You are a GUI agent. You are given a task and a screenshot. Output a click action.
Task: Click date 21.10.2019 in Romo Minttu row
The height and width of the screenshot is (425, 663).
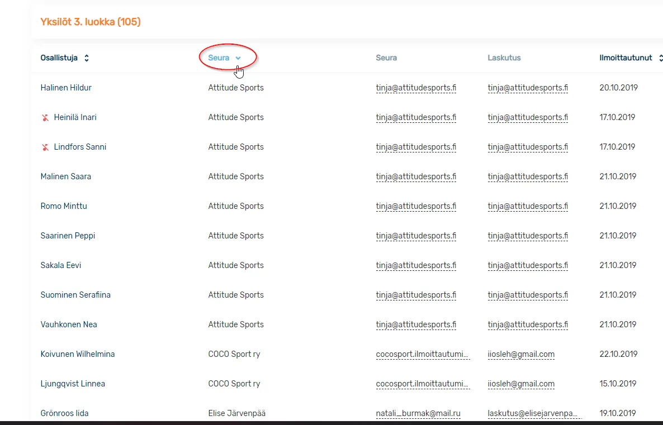(618, 206)
